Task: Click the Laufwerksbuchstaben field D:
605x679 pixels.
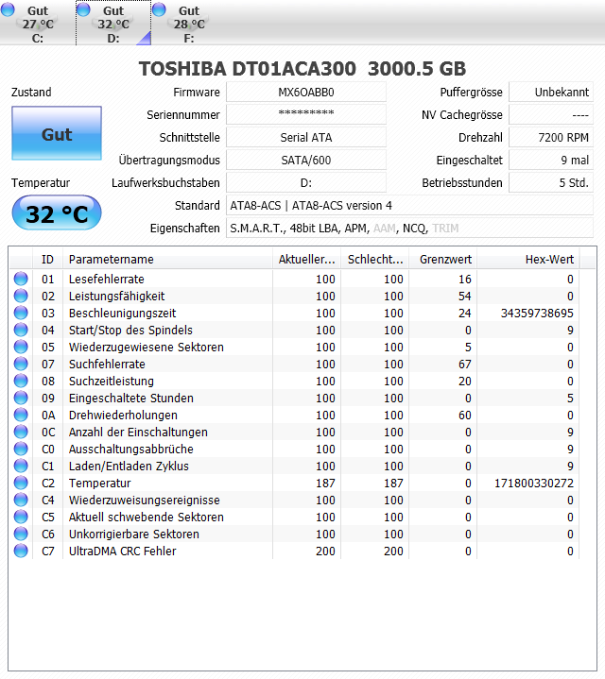Action: pos(306,183)
